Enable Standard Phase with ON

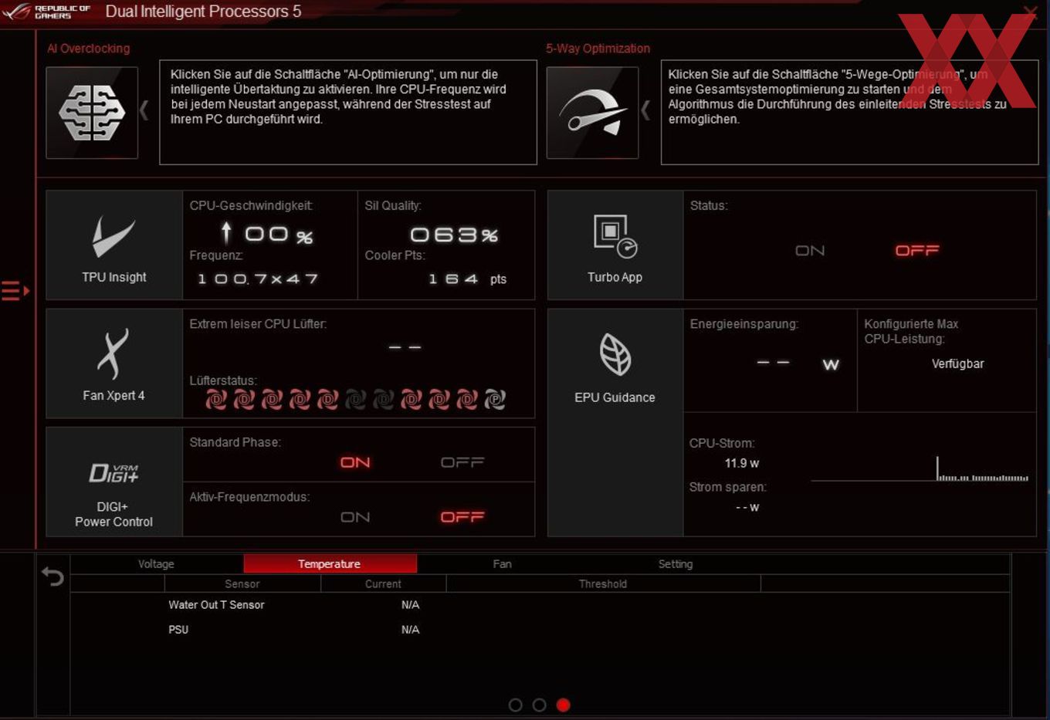(355, 462)
